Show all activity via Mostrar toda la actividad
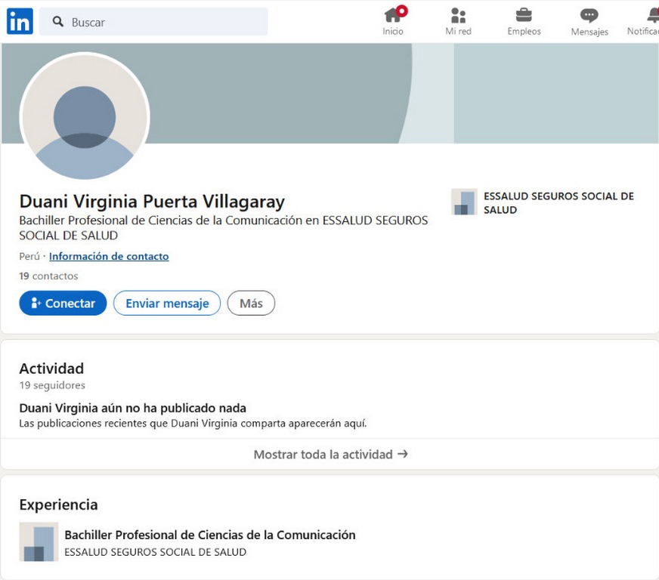 [330, 454]
